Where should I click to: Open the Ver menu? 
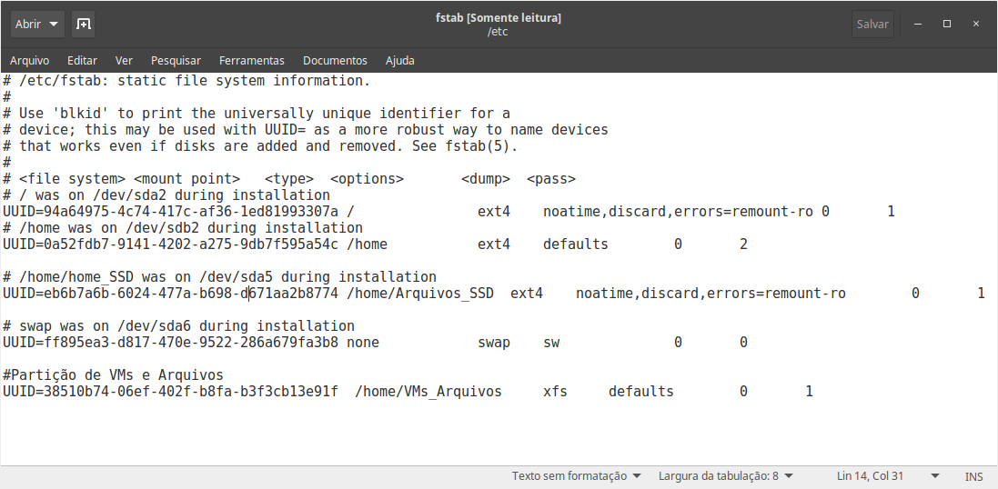pos(124,60)
